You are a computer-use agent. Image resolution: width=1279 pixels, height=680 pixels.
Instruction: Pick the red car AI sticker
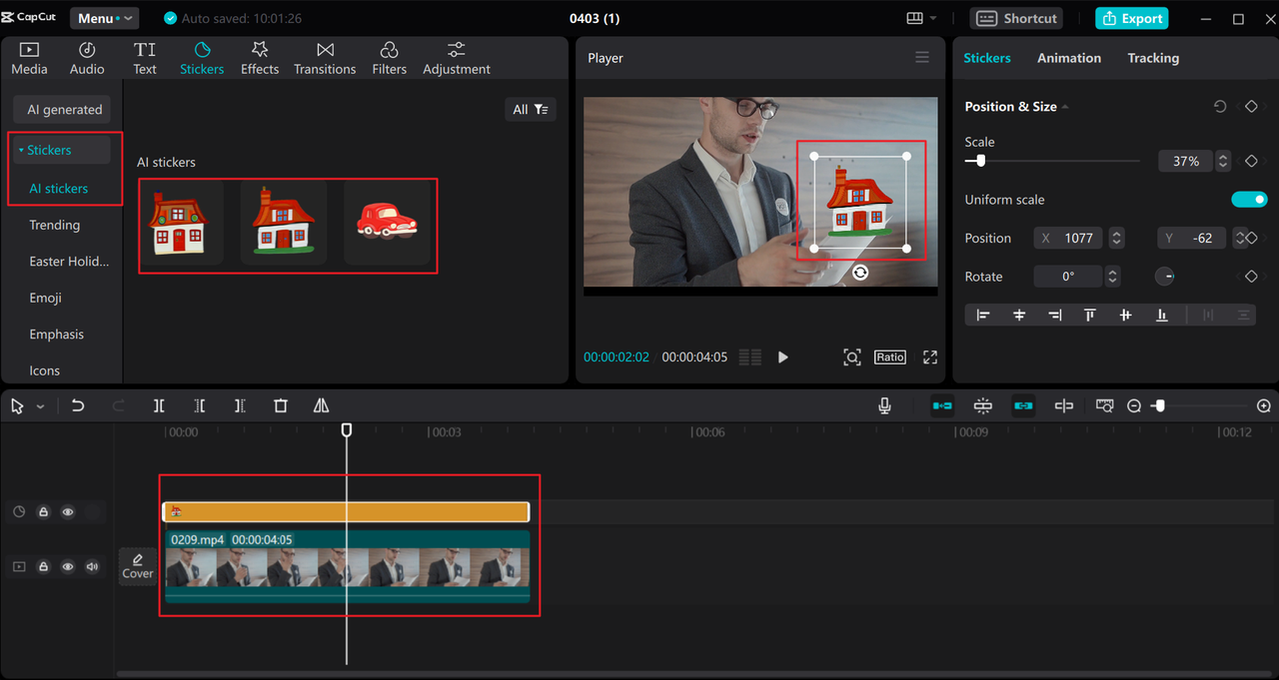[387, 224]
